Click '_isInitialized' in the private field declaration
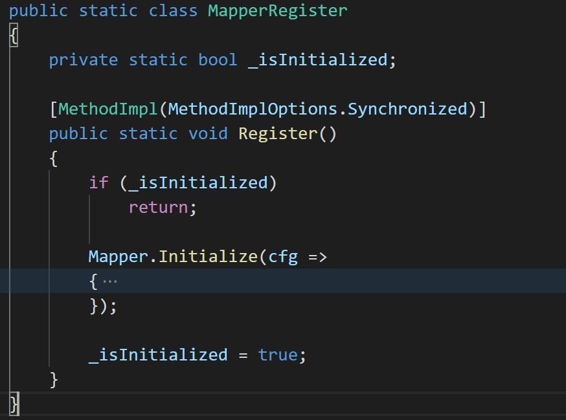This screenshot has width=566, height=420. click(318, 60)
